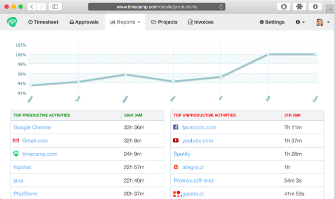
Task: Click the 22h 57m hipchat time
Action: pyautogui.click(x=134, y=167)
